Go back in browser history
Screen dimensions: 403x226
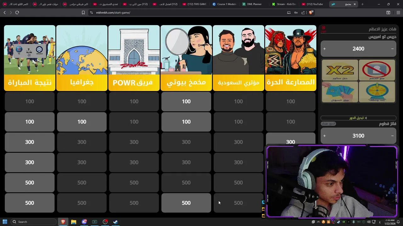4,13
